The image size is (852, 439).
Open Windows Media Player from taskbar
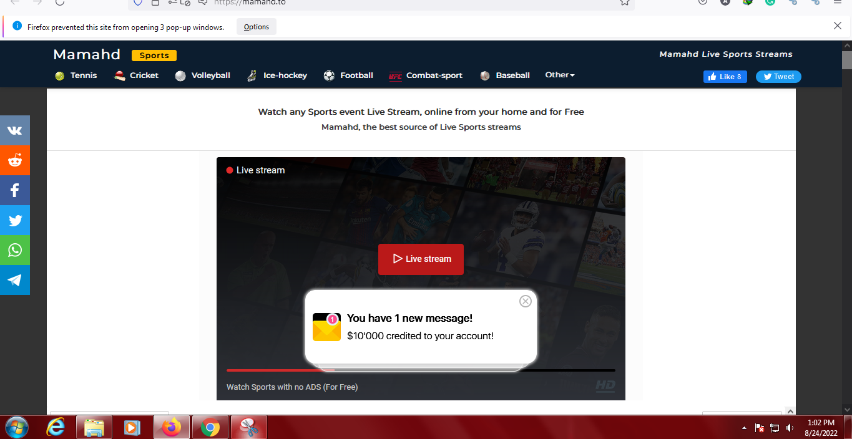click(132, 427)
